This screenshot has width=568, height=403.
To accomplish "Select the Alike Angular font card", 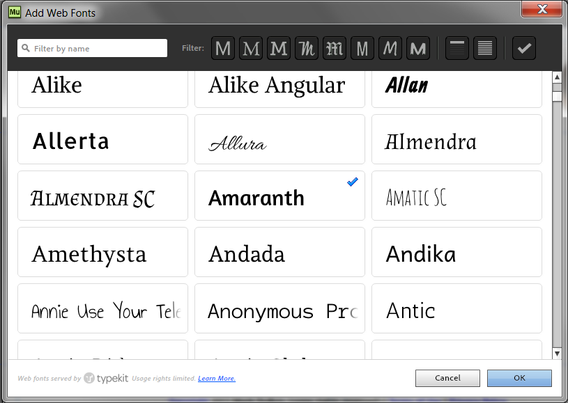I will (x=279, y=89).
